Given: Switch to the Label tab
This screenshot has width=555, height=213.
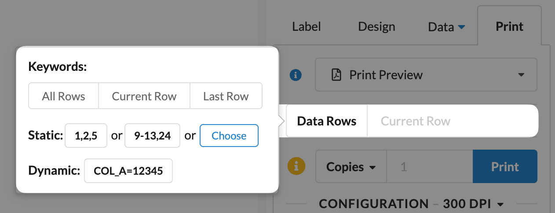Looking at the screenshot, I should (x=307, y=26).
